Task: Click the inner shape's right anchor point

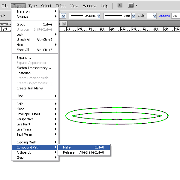Action: [161, 116]
